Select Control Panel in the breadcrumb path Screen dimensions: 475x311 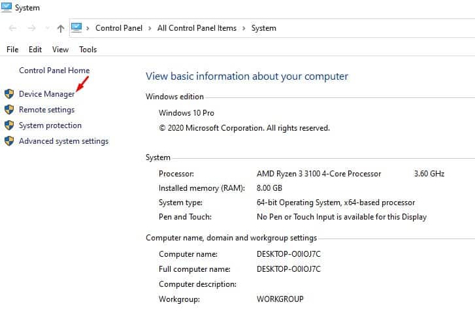point(119,28)
